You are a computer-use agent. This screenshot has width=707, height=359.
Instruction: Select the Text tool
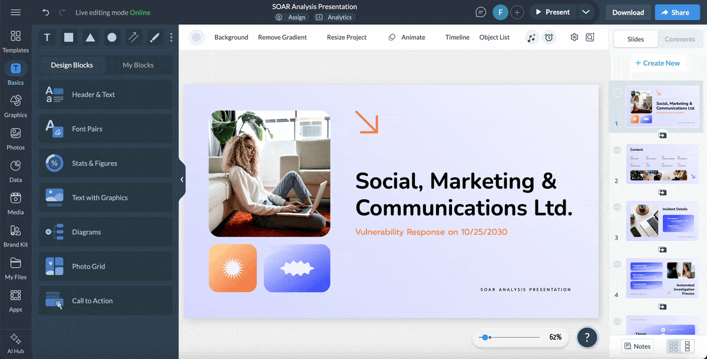click(x=47, y=37)
